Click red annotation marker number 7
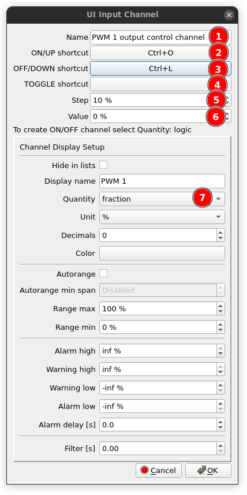The height and width of the screenshot is (495, 247). pyautogui.click(x=202, y=198)
